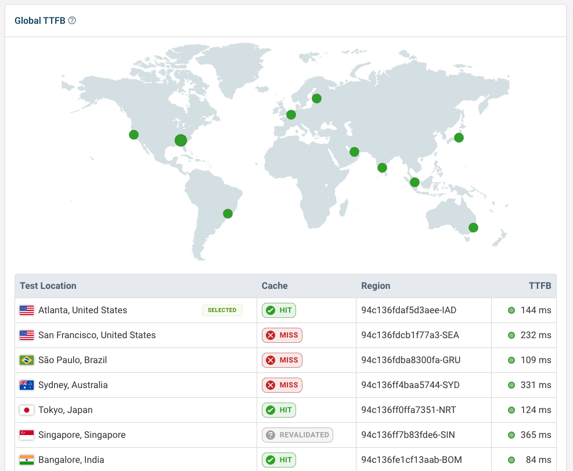The image size is (573, 471).
Task: Select the Tokyo, Japan row
Action: point(286,410)
